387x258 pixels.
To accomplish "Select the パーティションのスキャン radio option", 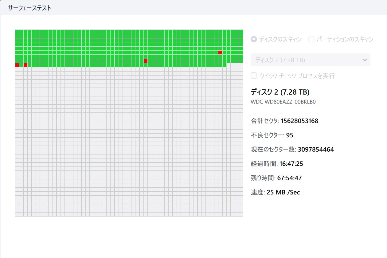I will [311, 39].
